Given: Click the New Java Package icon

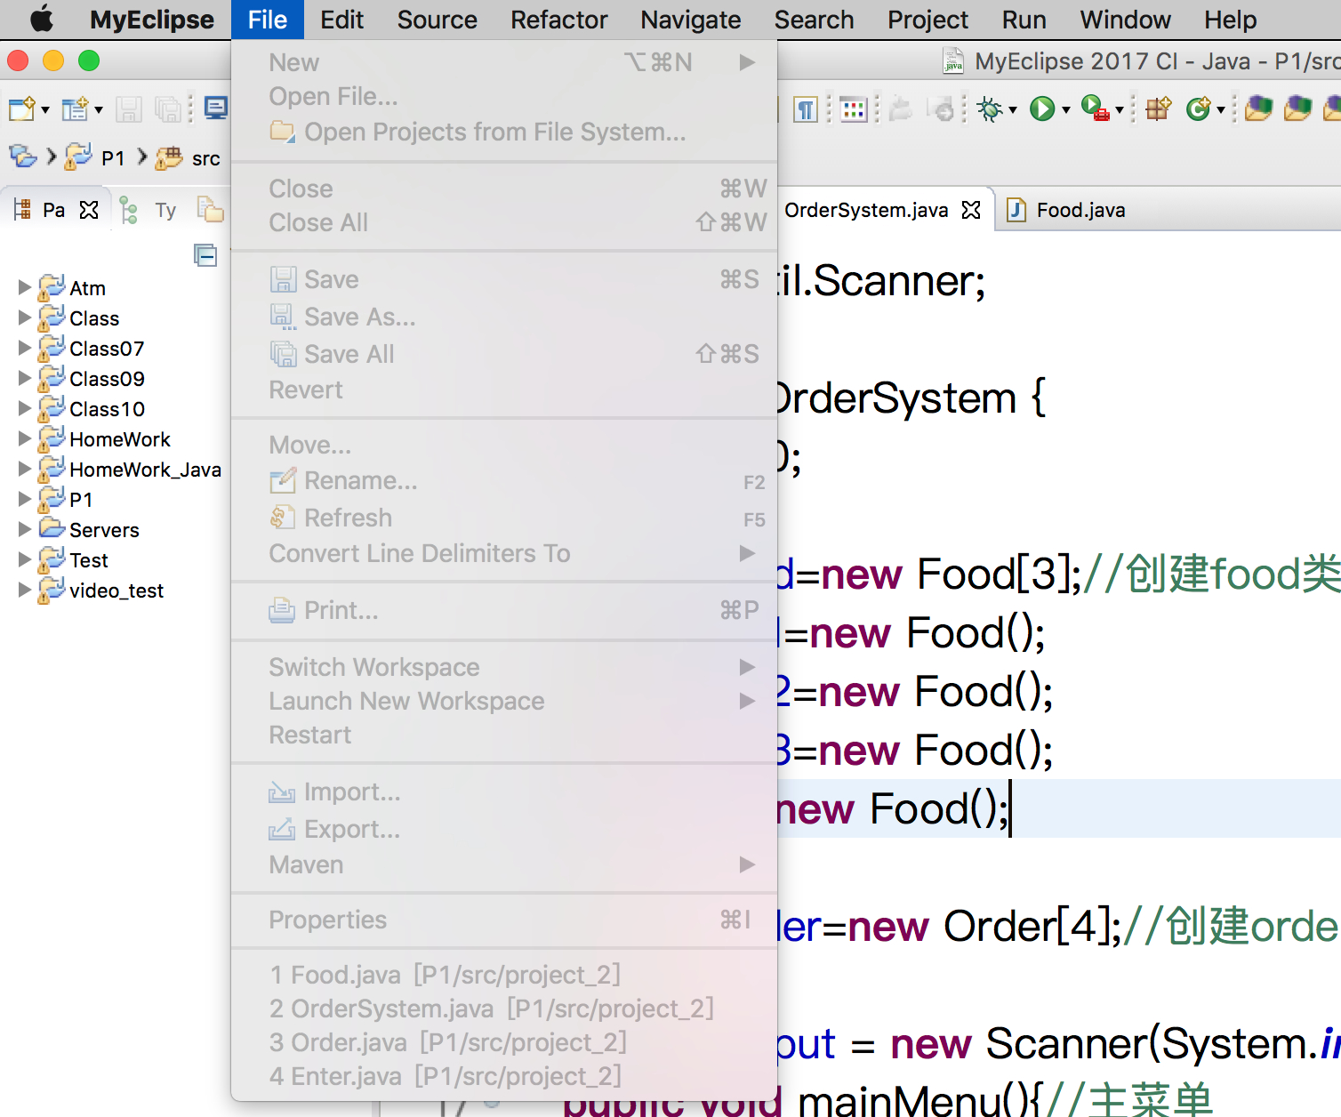Looking at the screenshot, I should (1158, 108).
